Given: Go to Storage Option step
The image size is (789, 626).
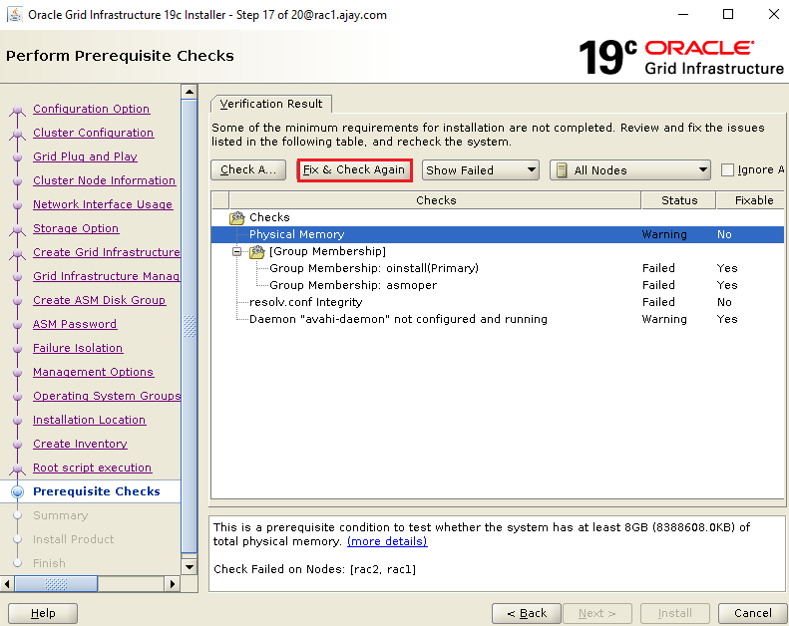Looking at the screenshot, I should 76,229.
